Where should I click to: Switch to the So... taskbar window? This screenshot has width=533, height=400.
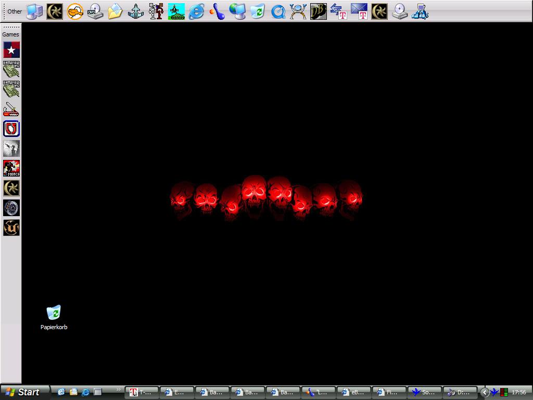[x=425, y=392]
